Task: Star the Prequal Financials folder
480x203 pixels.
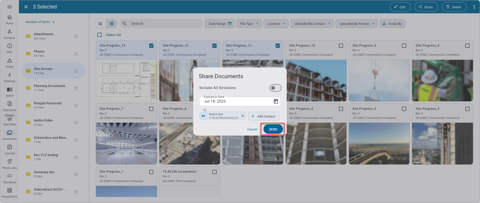Action: pyautogui.click(x=76, y=105)
